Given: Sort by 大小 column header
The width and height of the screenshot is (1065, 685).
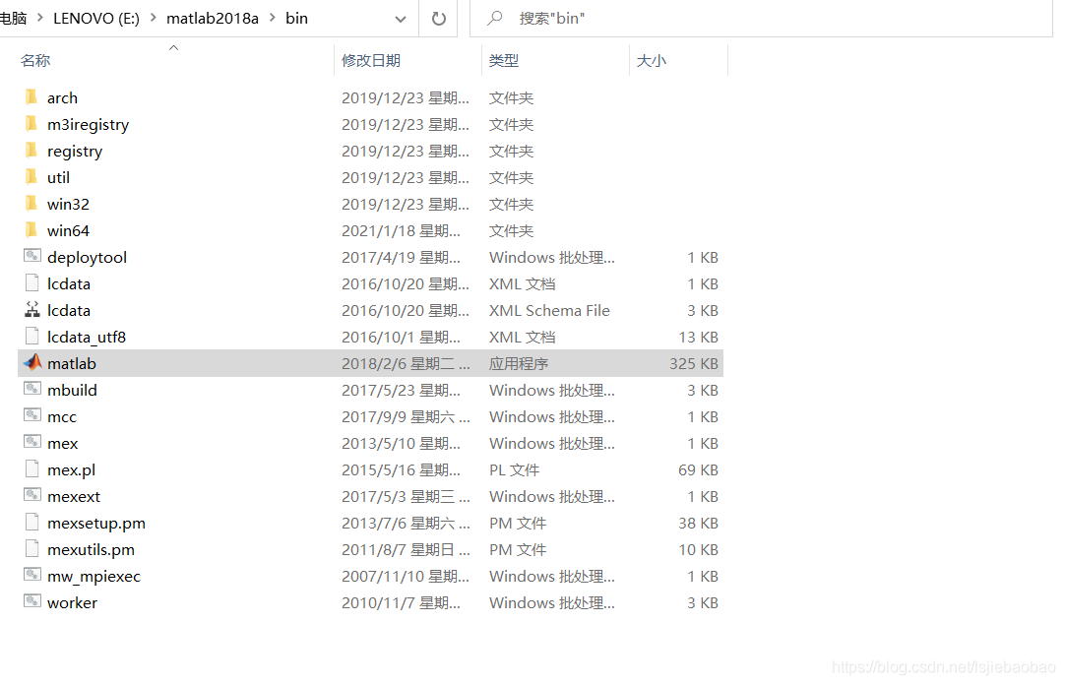Looking at the screenshot, I should (652, 60).
